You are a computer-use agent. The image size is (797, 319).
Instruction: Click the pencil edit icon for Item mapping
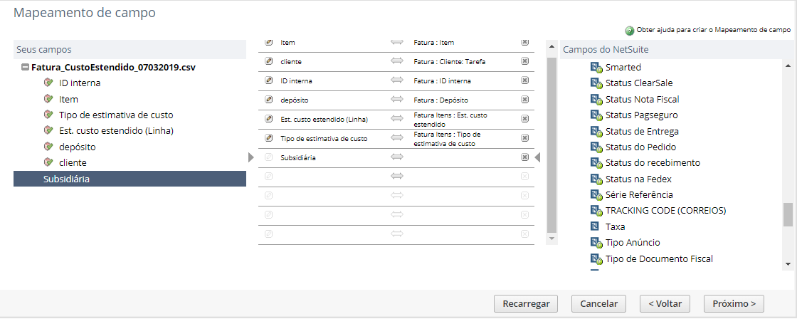tap(269, 43)
